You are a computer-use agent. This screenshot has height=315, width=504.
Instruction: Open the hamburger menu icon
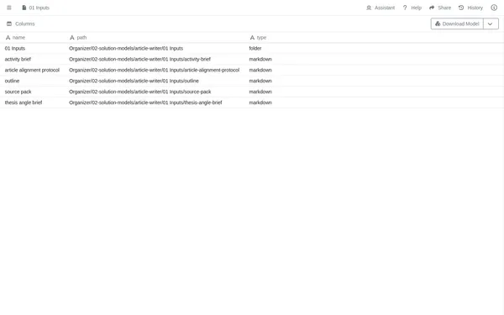pyautogui.click(x=9, y=8)
